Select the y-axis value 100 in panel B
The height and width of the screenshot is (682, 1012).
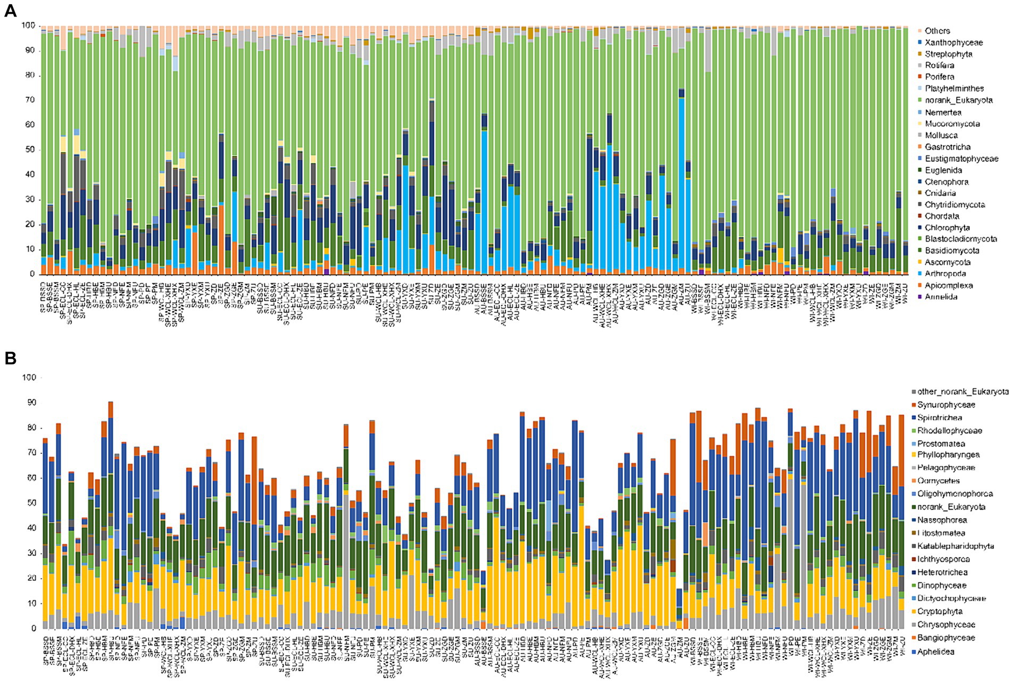28,378
